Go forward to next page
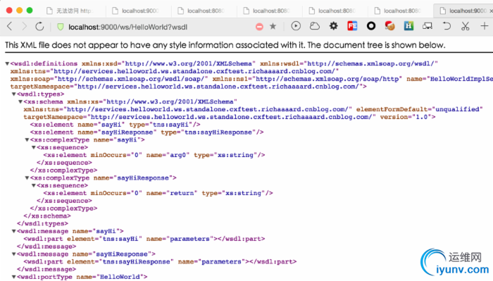The height and width of the screenshot is (281, 493). [24, 26]
